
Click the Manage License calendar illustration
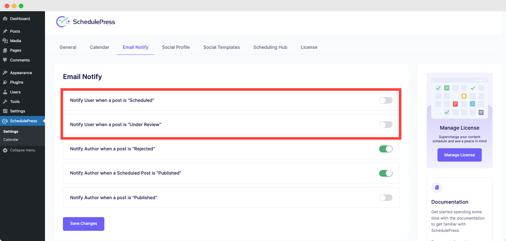coord(460,98)
